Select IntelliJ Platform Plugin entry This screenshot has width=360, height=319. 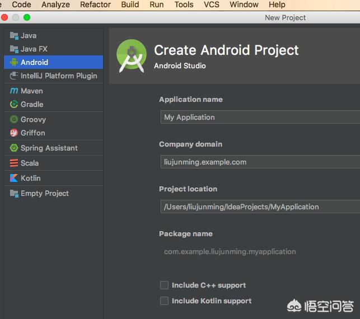[54, 76]
